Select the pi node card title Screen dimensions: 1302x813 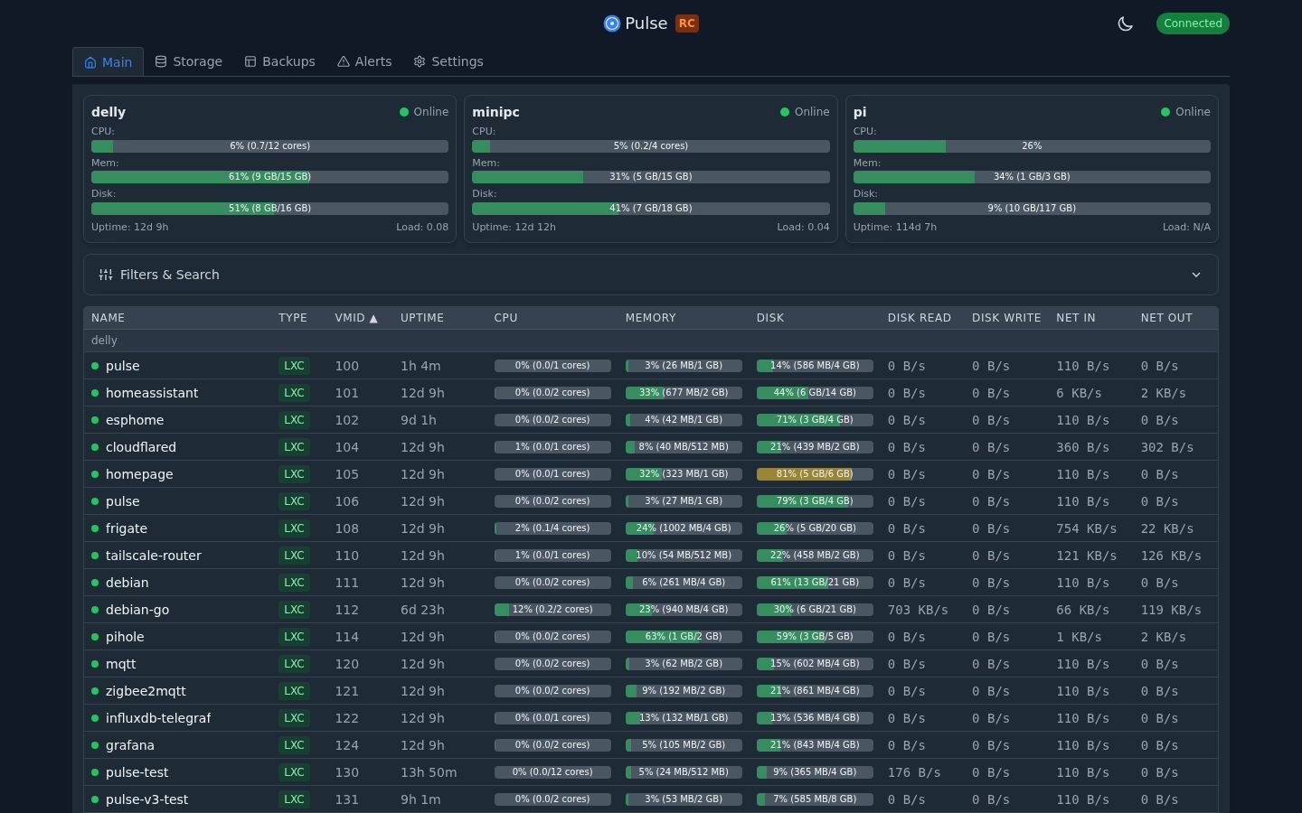[860, 112]
